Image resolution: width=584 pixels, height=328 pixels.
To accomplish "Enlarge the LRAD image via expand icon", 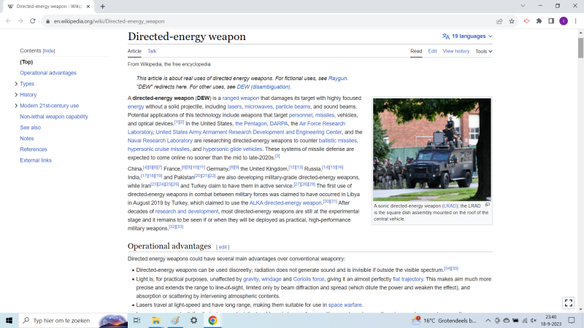I will coord(488,205).
